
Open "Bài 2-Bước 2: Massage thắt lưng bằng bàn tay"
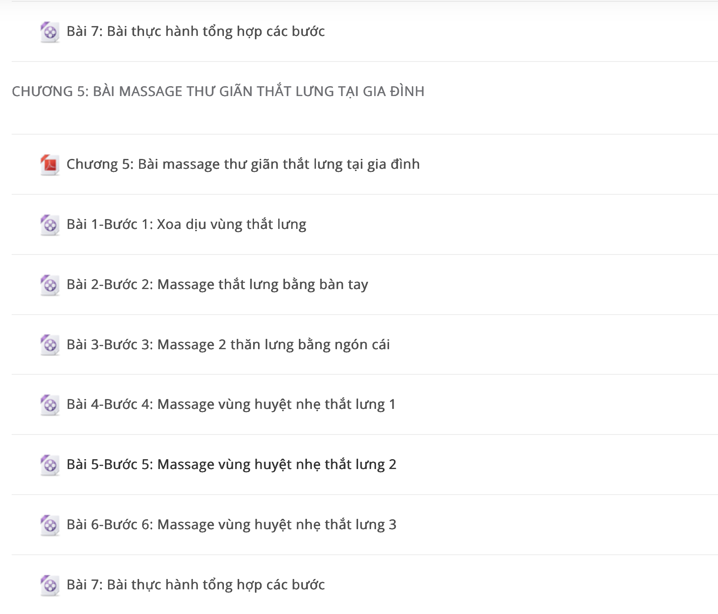217,285
